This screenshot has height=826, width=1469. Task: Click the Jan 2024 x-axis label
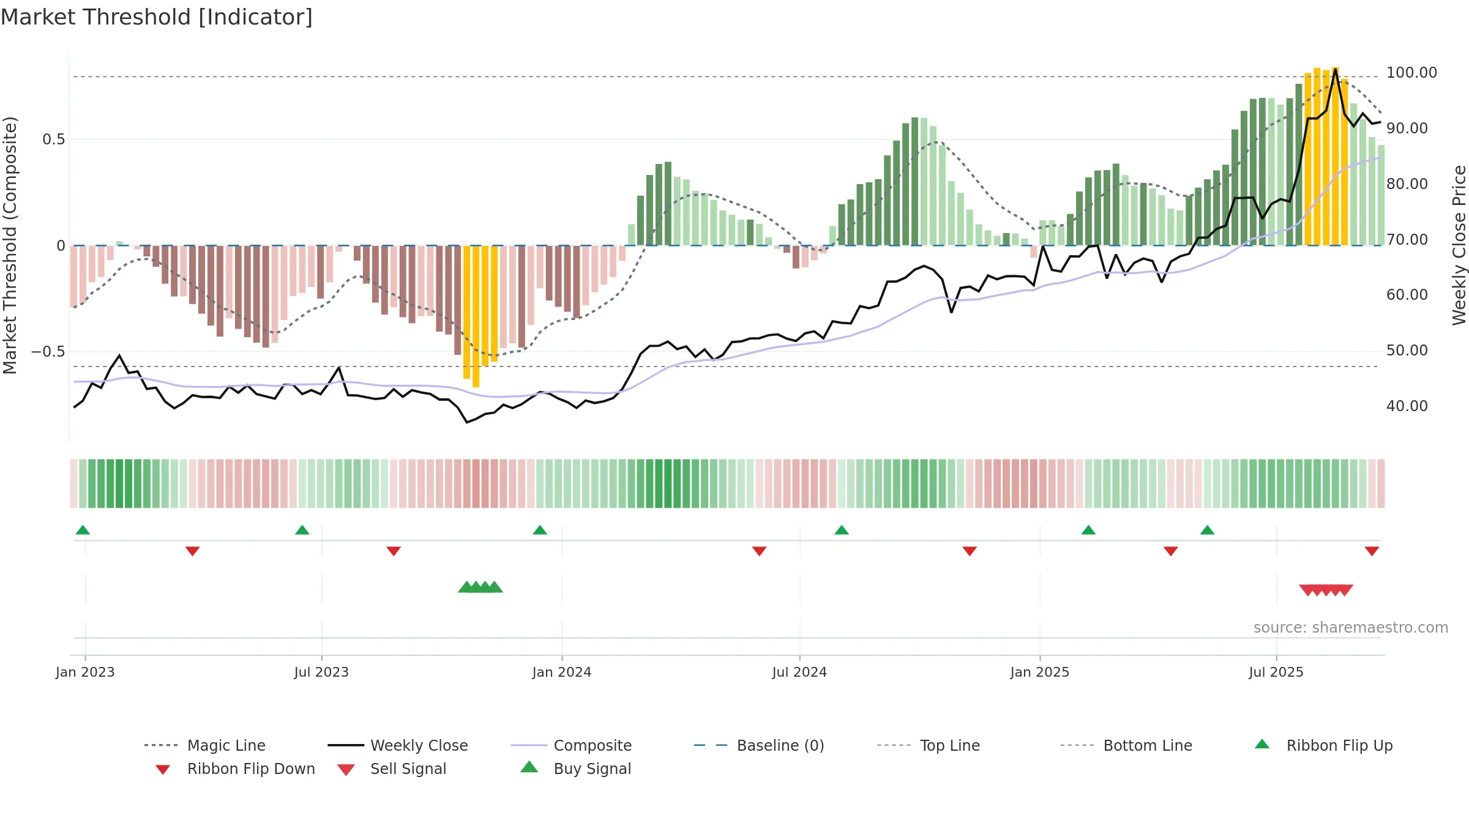562,672
